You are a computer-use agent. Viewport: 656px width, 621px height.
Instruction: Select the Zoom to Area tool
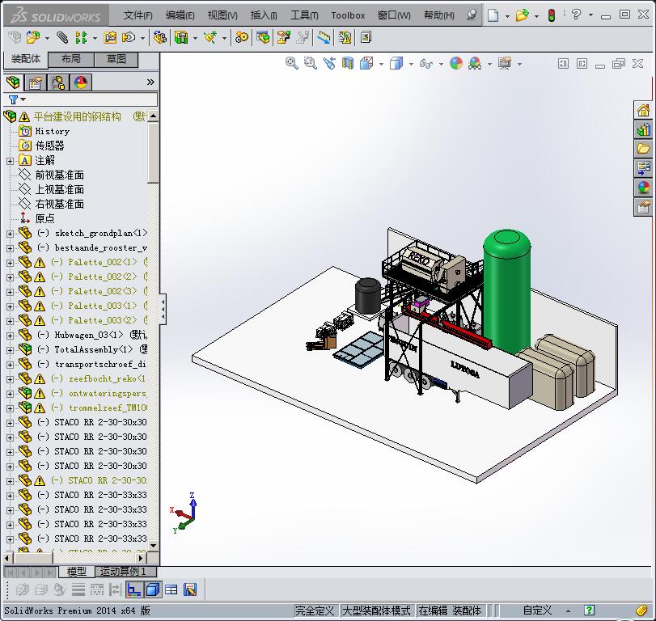point(308,63)
